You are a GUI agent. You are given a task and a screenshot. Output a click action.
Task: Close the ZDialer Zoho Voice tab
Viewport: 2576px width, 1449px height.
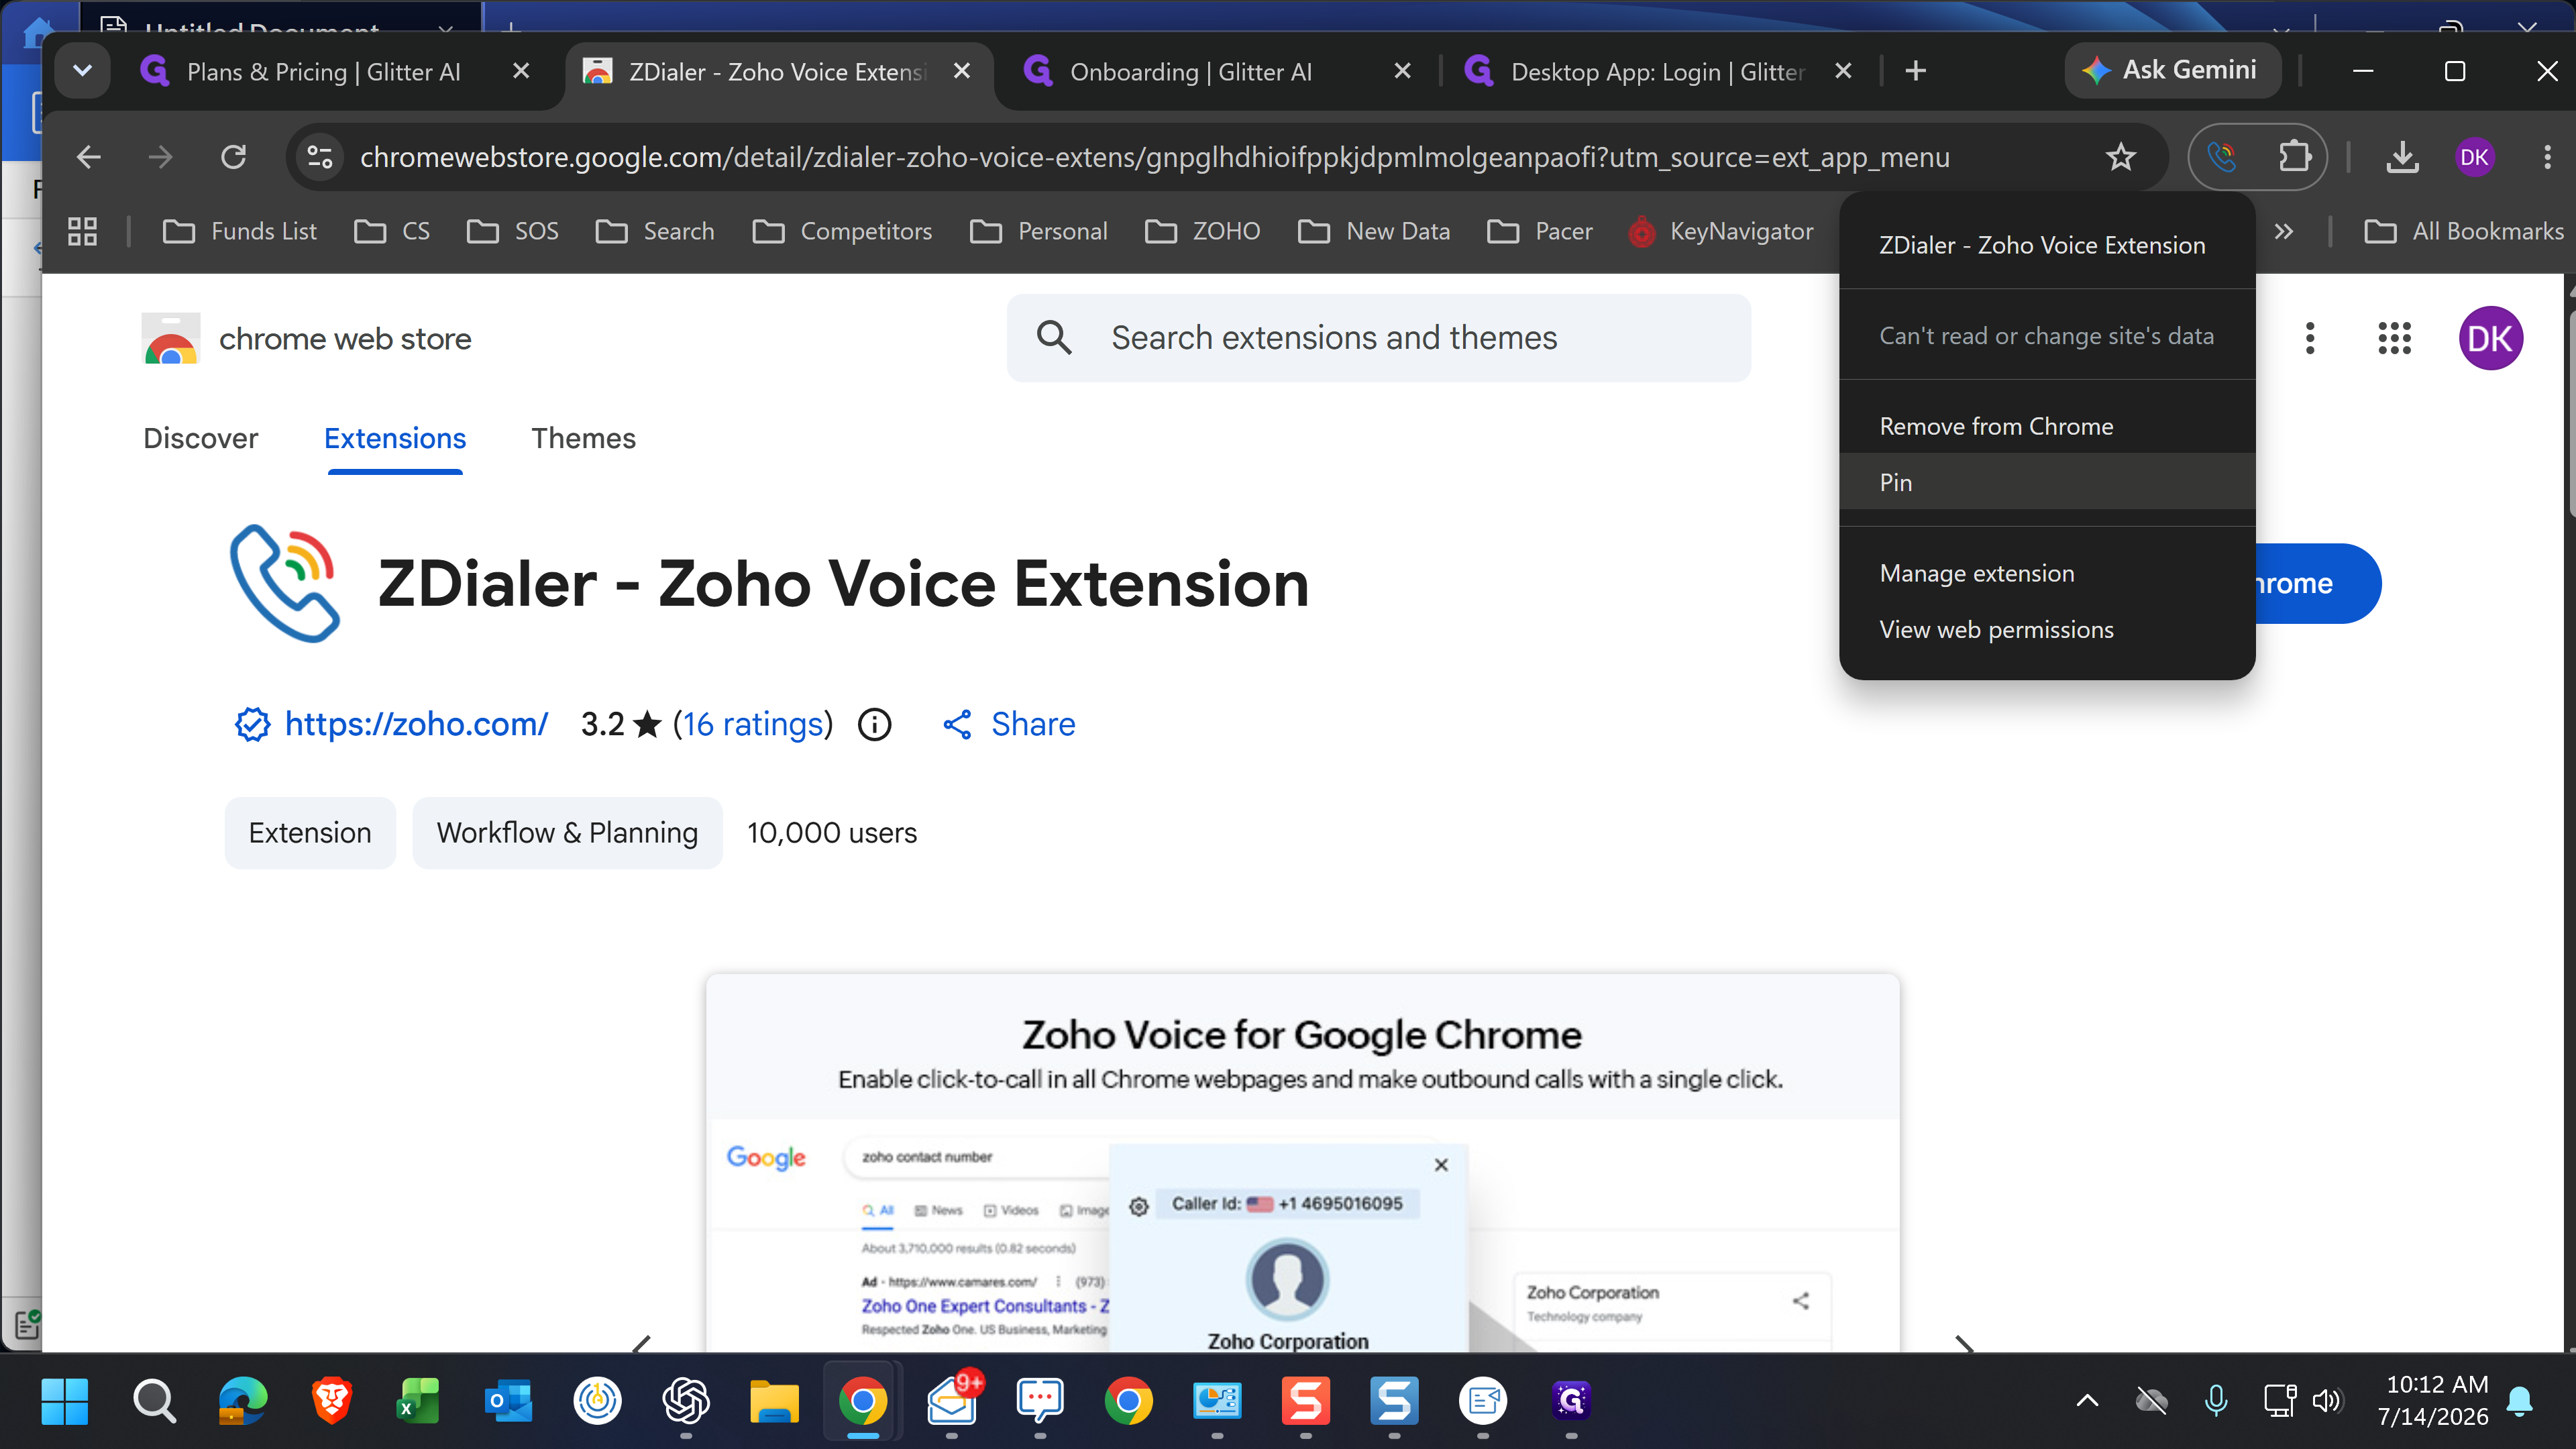(962, 71)
